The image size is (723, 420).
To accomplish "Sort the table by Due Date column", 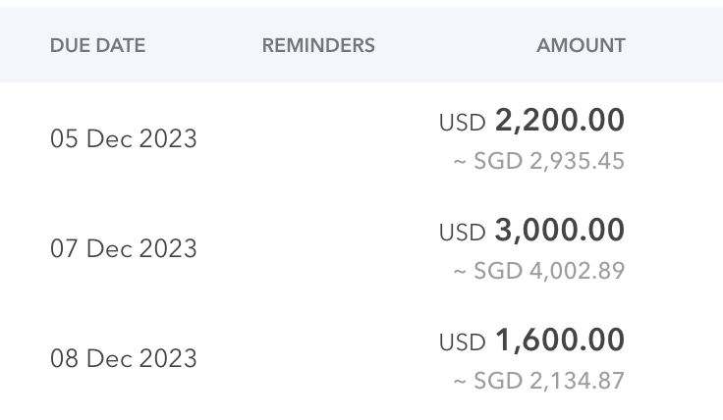I will [x=97, y=46].
